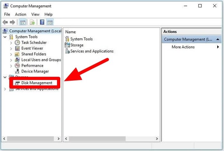Select Performance label in the tree
Image resolution: width=224 pixels, height=151 pixels.
click(32, 66)
